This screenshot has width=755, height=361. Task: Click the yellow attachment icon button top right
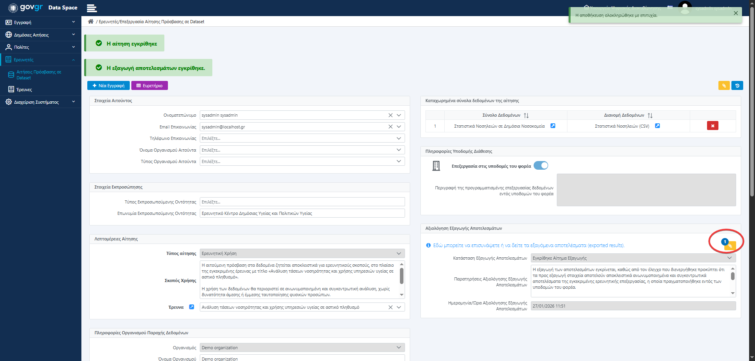724,86
